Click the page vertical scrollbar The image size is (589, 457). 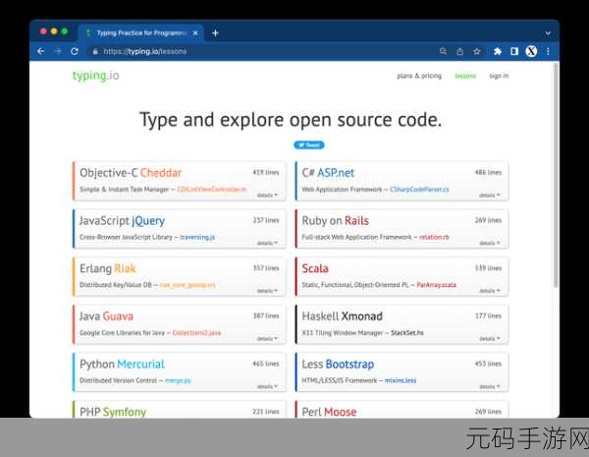(556, 176)
